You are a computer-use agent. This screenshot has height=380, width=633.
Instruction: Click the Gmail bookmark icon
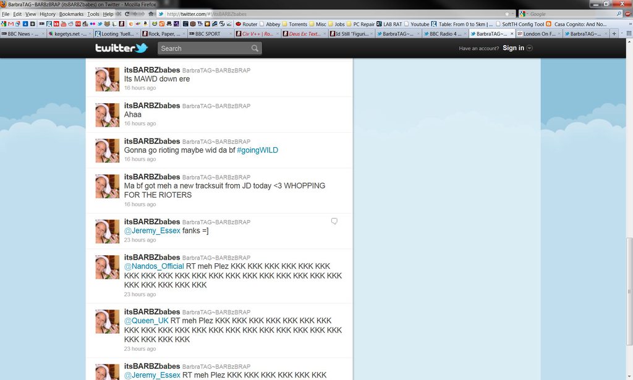(11, 24)
